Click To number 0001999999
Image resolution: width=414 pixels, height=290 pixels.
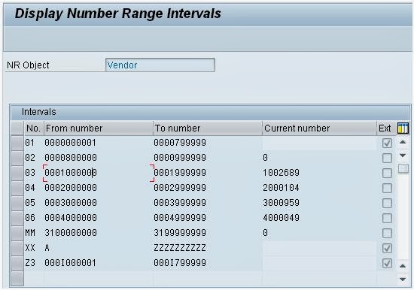(x=180, y=173)
